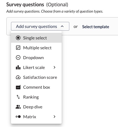Screen dimensions: 118x127
Task: Click the Dropdown circle-arrow icon
Action: [18, 57]
